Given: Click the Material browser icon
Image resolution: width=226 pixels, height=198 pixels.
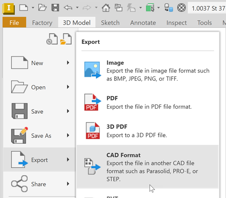Looking at the screenshot, I should tap(169, 8).
